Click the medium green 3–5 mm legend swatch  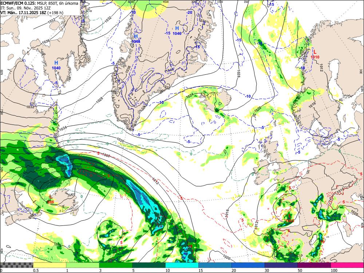pos(116,265)
